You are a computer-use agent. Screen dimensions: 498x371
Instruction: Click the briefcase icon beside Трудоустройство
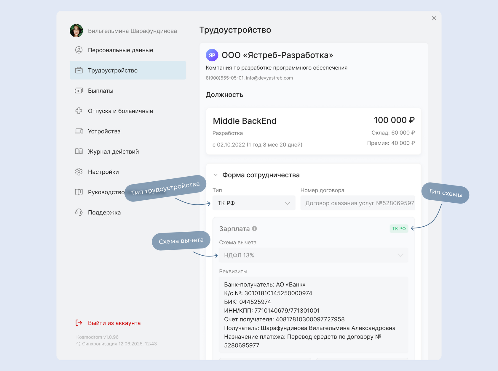pos(79,70)
